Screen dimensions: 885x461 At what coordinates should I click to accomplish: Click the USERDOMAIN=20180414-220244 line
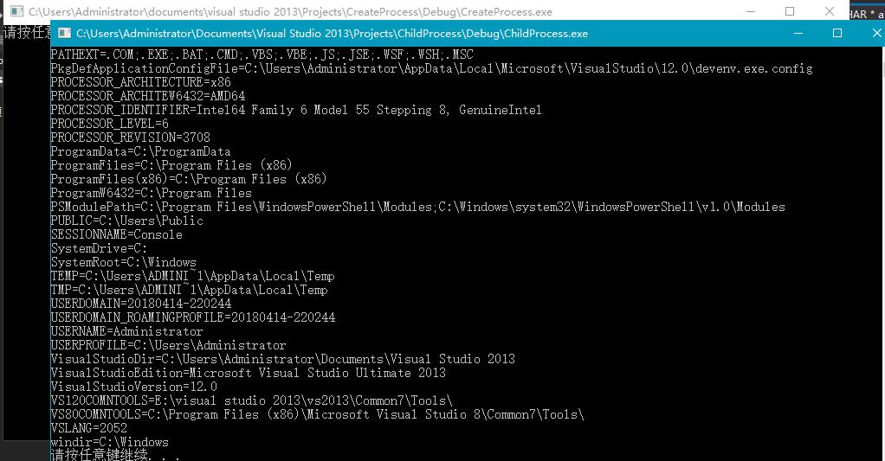141,304
